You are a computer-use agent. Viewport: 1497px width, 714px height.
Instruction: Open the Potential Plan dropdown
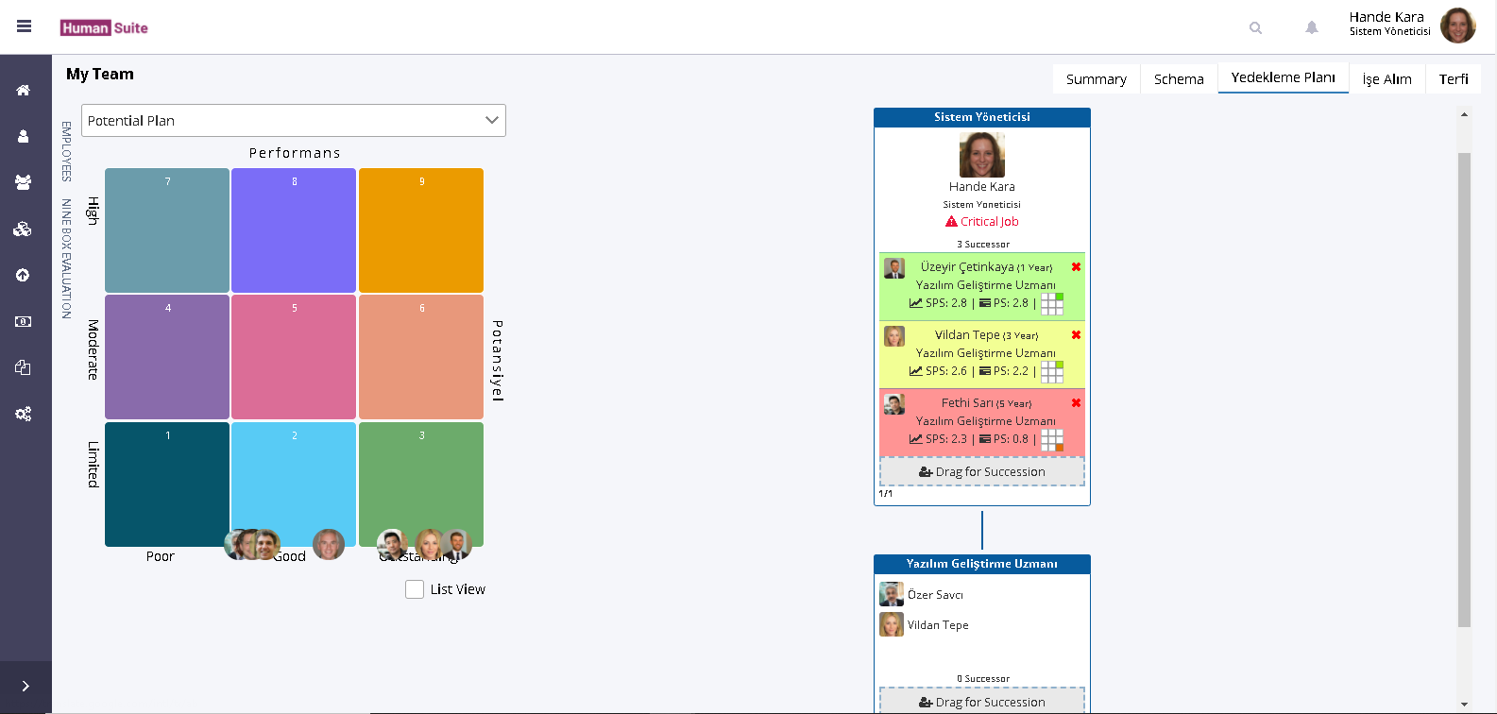294,121
